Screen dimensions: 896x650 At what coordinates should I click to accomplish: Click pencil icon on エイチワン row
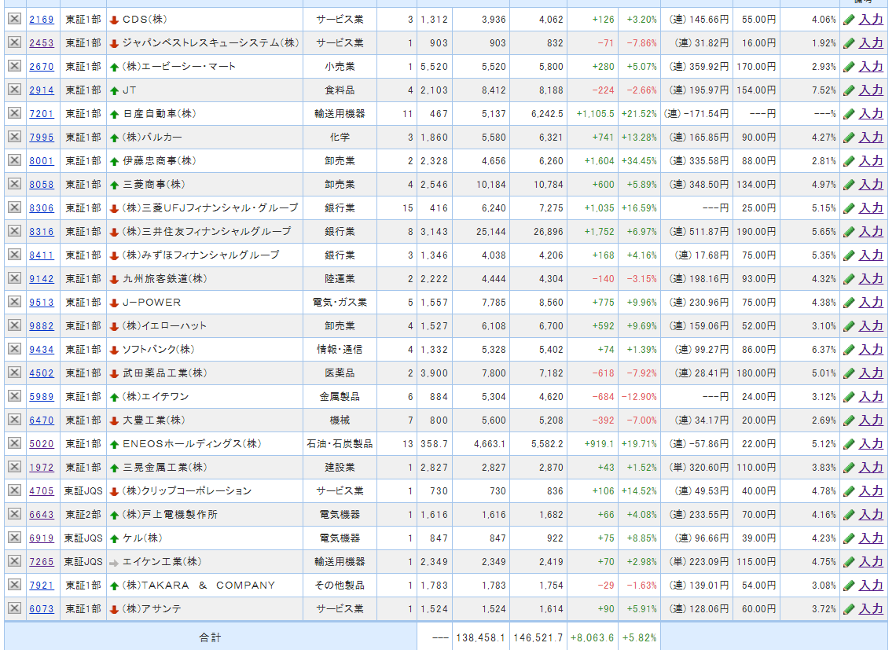(x=849, y=397)
